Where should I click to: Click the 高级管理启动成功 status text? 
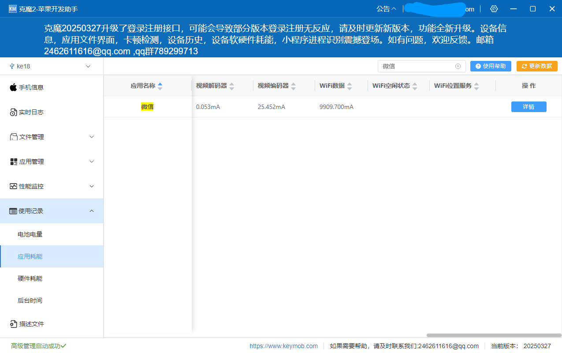click(x=36, y=346)
